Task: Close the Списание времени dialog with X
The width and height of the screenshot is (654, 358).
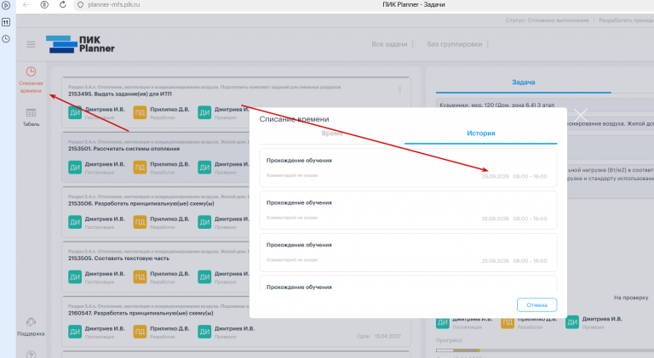Action: point(580,116)
